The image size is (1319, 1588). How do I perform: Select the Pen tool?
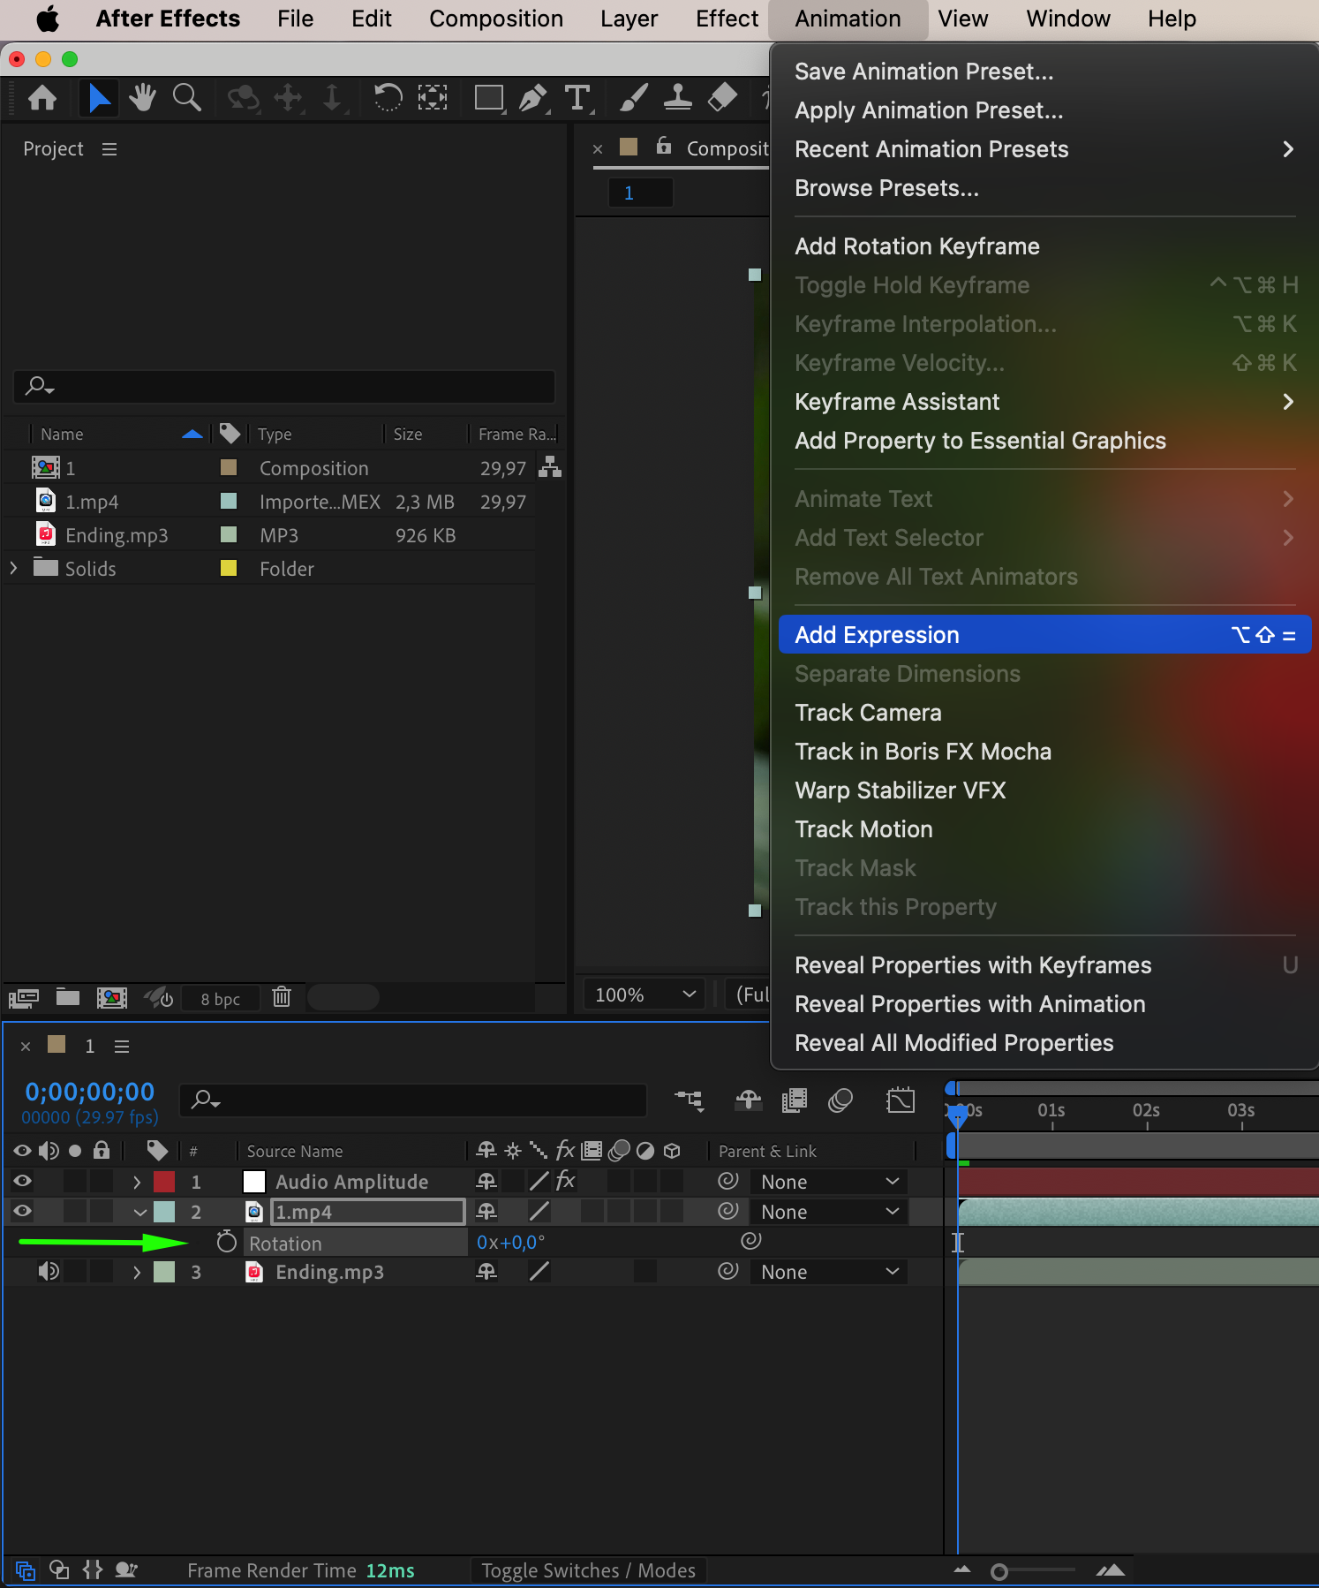click(x=533, y=98)
